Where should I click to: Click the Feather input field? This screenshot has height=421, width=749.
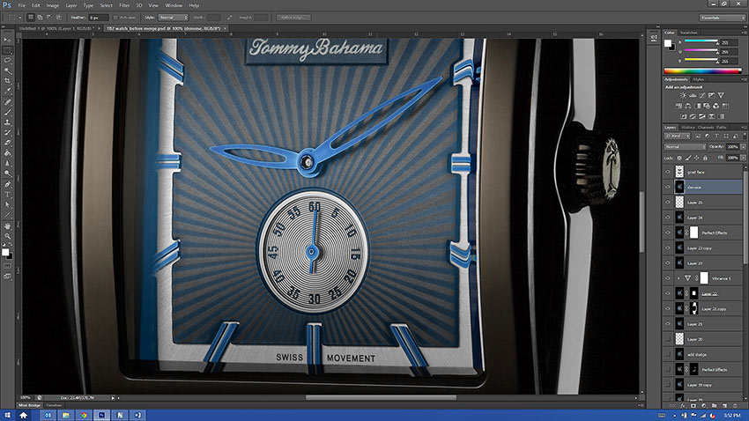99,18
